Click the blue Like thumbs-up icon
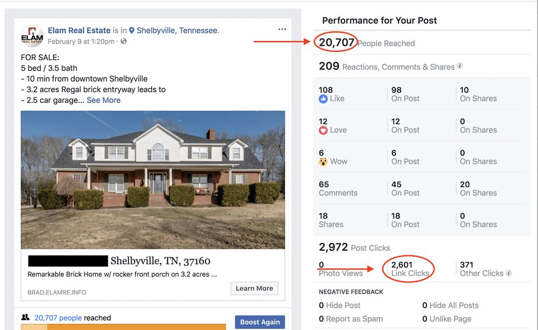538x330 pixels. [323, 99]
